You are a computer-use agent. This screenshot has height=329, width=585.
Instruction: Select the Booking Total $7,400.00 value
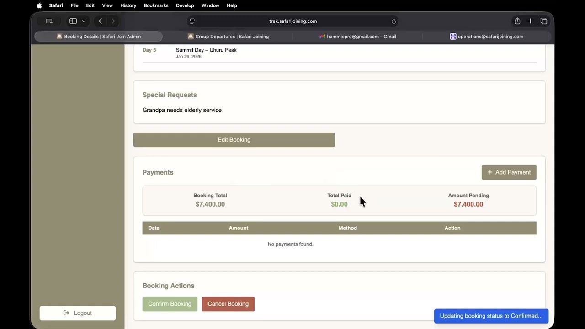click(x=210, y=204)
